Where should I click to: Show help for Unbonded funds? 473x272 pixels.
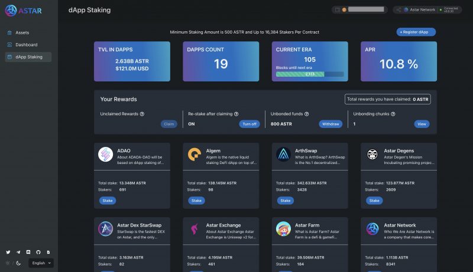pyautogui.click(x=306, y=114)
